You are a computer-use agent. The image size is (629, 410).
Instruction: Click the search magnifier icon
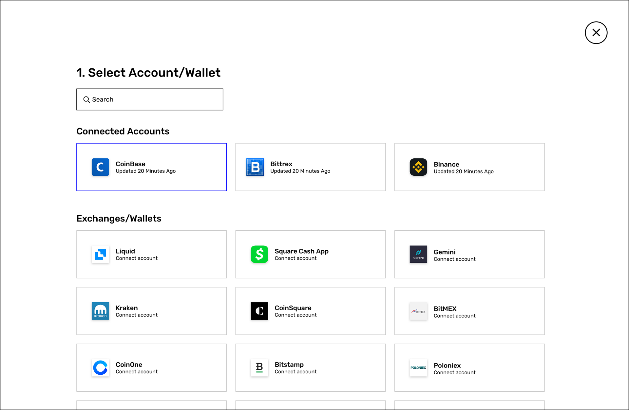[86, 99]
